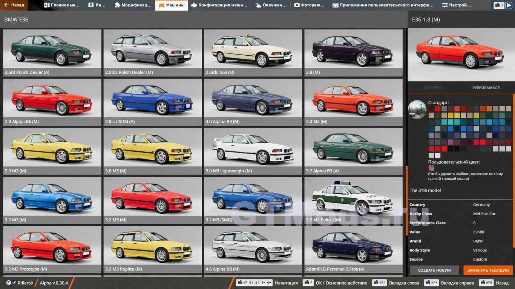Click the Навигация key hint icon

(x=254, y=283)
